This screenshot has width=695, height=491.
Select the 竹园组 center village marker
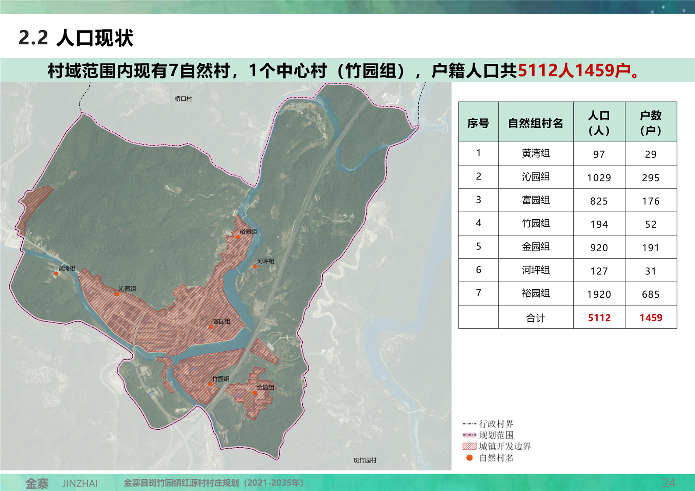coord(210,384)
